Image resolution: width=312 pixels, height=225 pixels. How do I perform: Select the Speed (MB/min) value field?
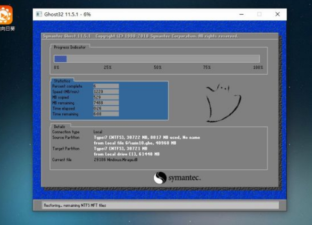click(x=106, y=92)
